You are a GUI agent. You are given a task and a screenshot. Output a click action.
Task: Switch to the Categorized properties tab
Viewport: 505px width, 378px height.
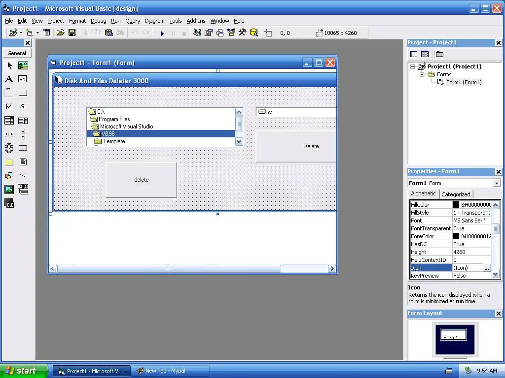click(456, 194)
